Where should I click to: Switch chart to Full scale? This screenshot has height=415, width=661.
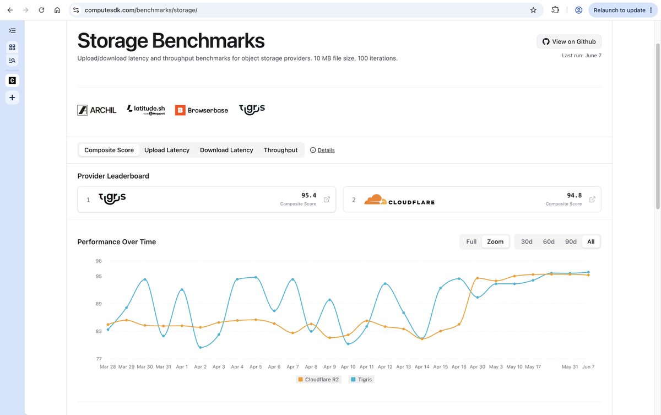click(471, 241)
